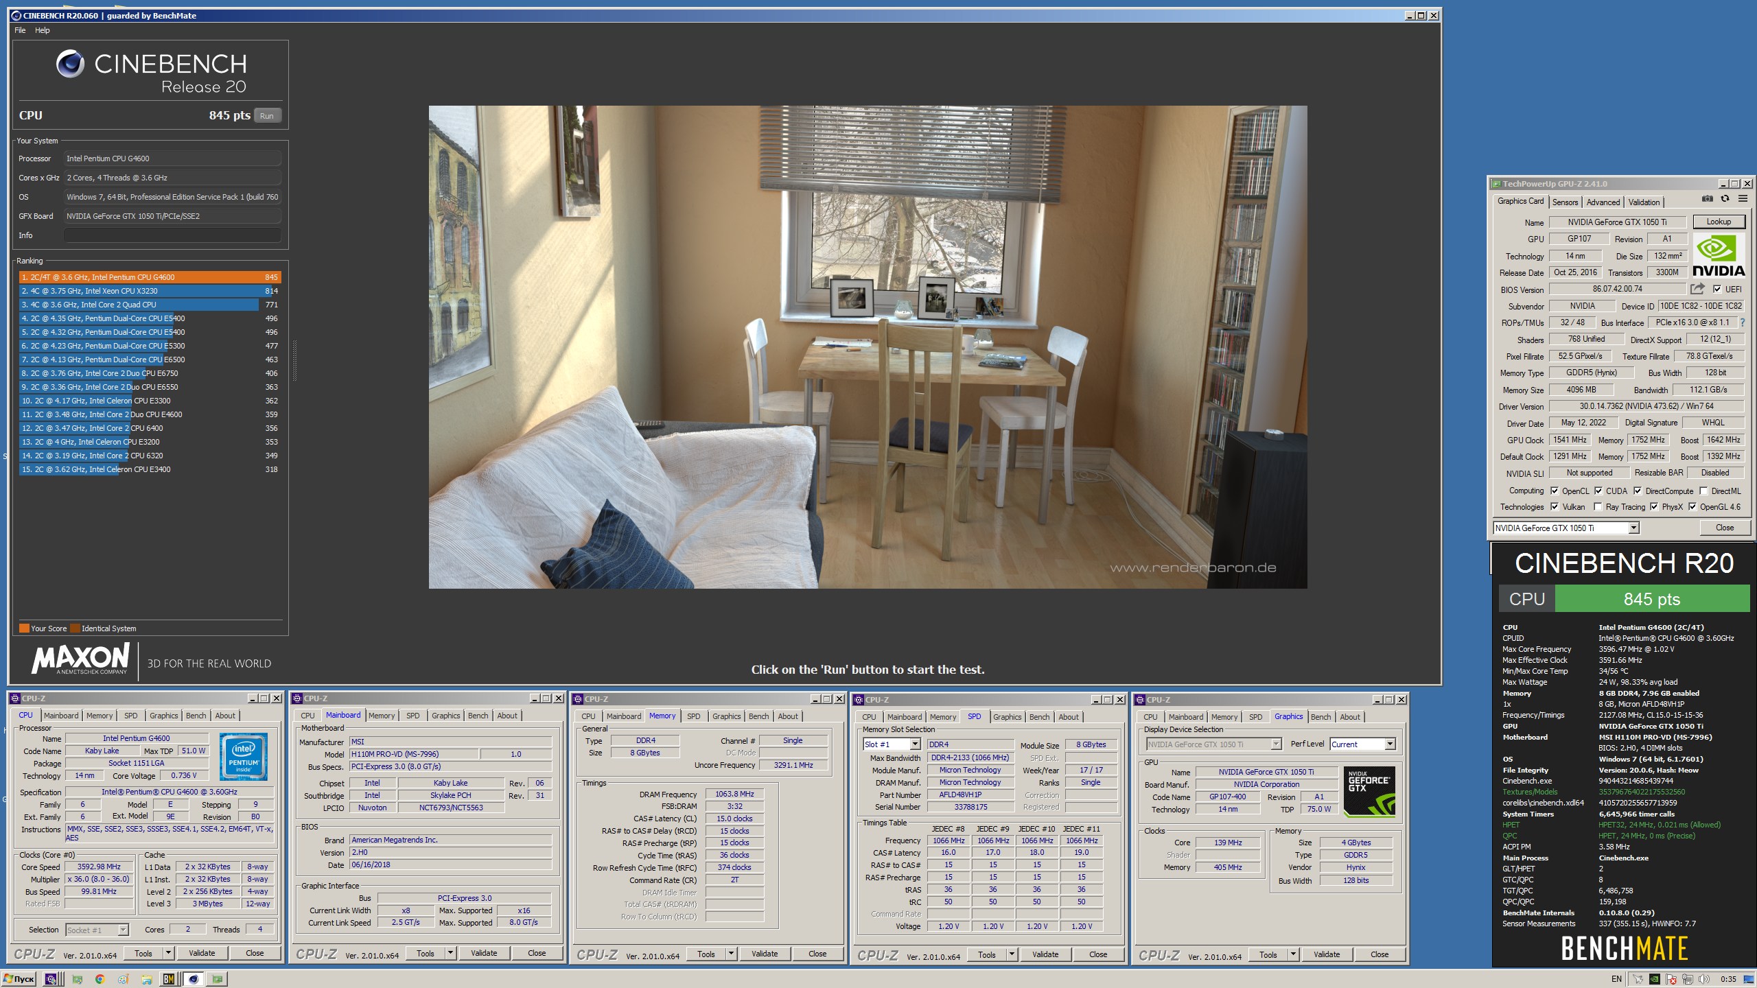Viewport: 1757px width, 988px height.
Task: Click the Cinebench taskbar button
Action: (x=194, y=979)
